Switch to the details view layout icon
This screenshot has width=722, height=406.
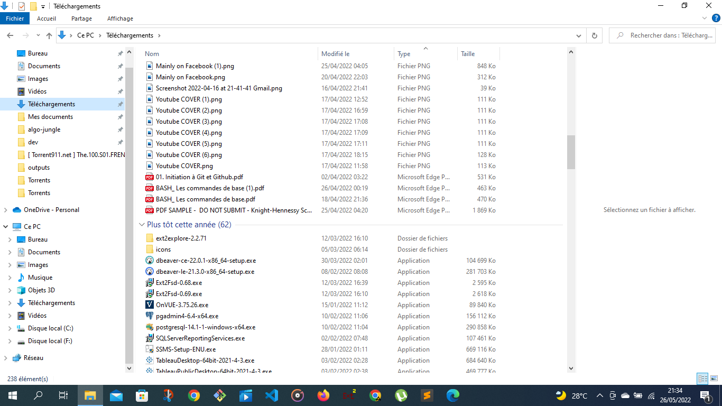coord(702,379)
